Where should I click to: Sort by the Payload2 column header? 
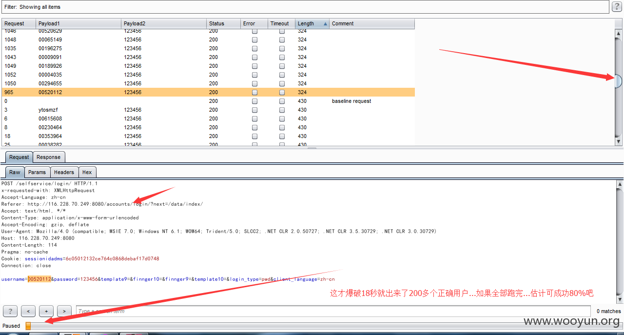tap(164, 23)
